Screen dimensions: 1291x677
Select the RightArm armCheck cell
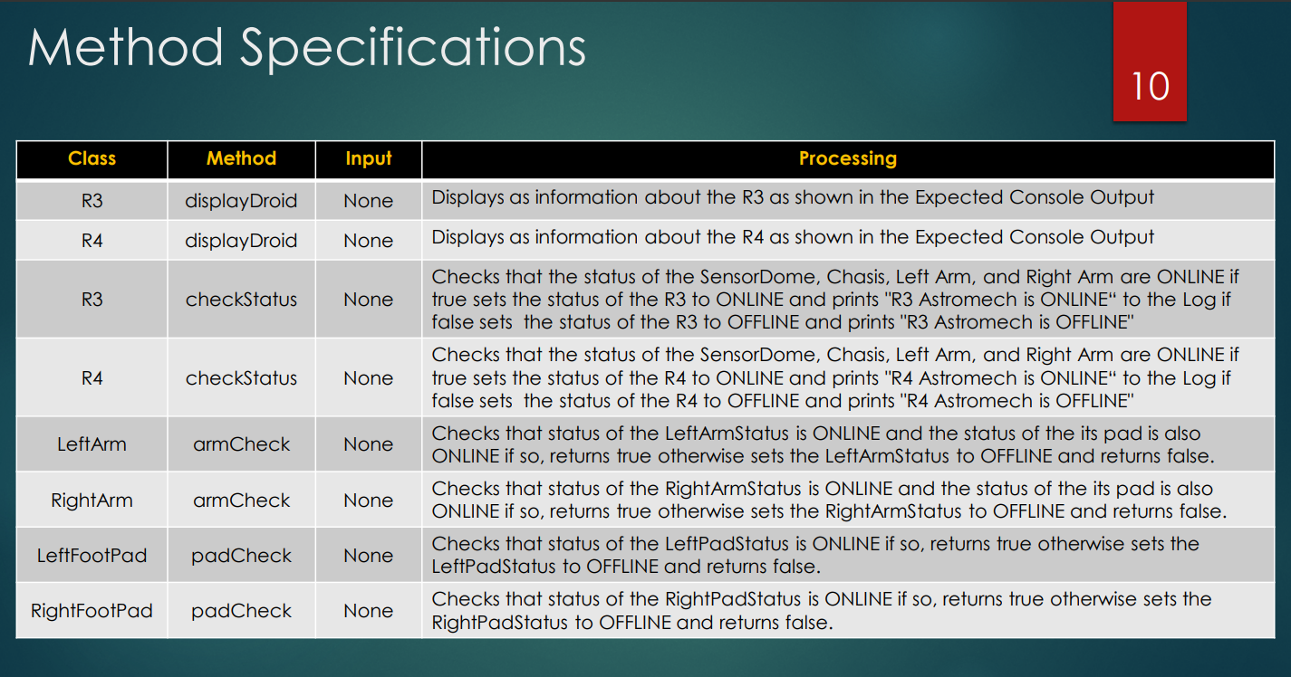pos(240,499)
